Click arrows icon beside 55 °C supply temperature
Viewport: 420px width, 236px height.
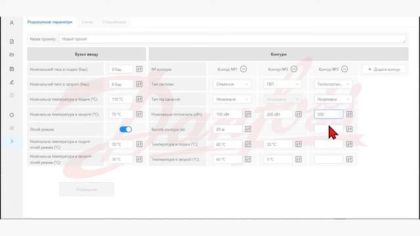click(299, 144)
